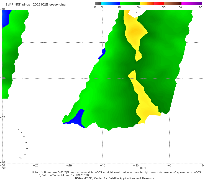Click the longitude axis label '-25'
The height and width of the screenshot is (180, 205).
pyautogui.click(x=36, y=165)
